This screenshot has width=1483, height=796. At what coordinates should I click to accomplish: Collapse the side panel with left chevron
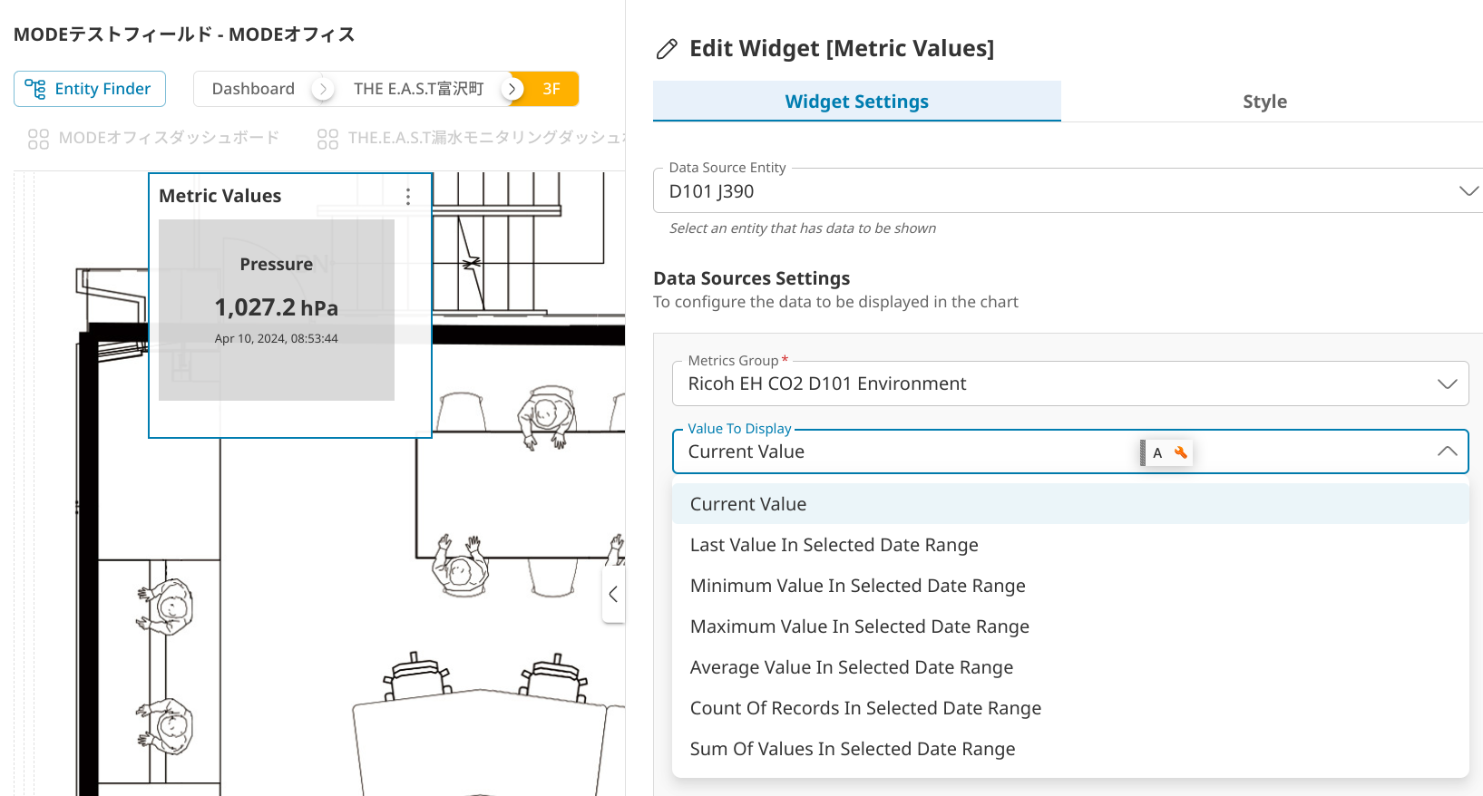coord(613,595)
